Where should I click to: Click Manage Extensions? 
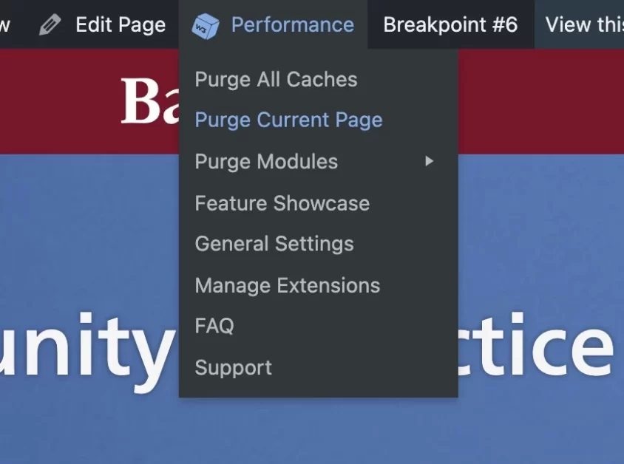pos(288,285)
